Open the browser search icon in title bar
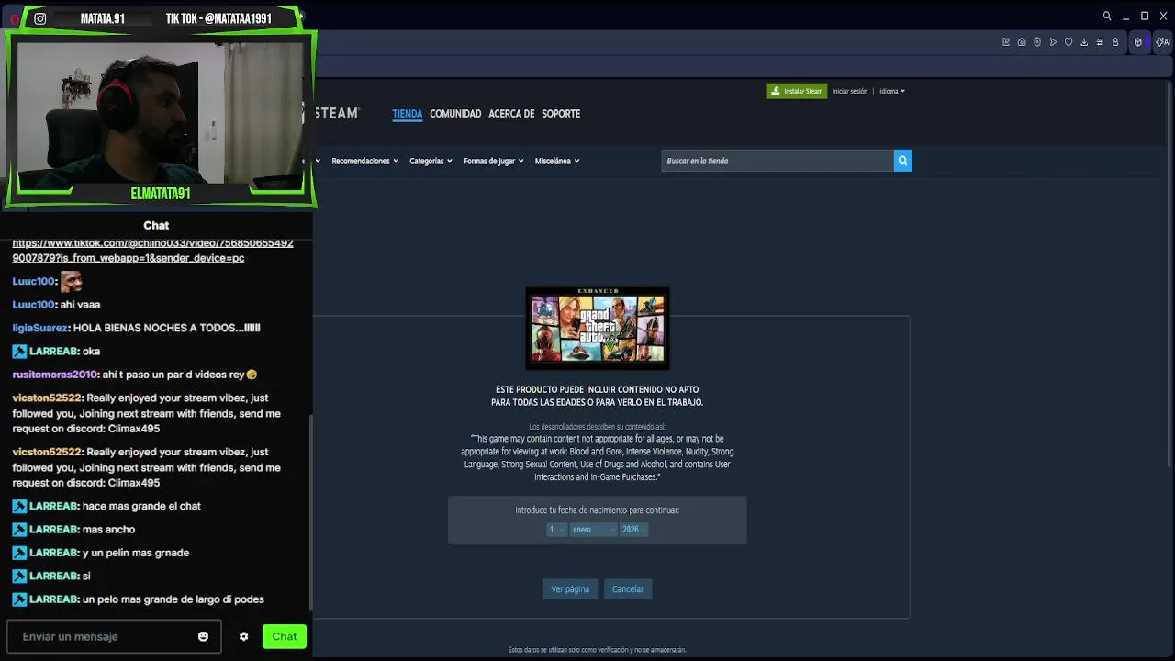This screenshot has width=1175, height=661. pyautogui.click(x=1107, y=17)
